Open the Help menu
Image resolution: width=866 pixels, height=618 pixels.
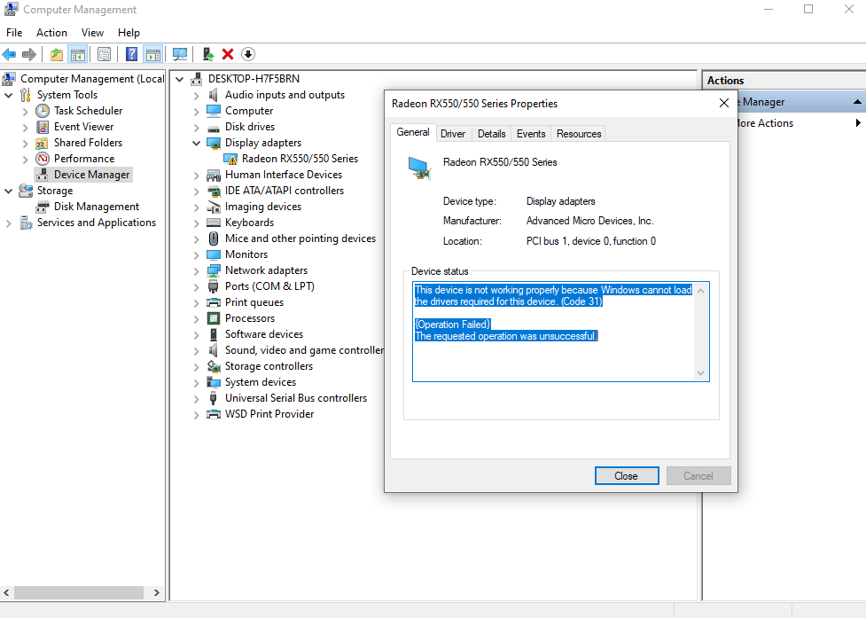point(129,33)
